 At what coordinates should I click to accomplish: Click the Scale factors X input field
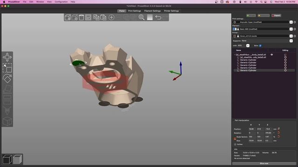pos(252,136)
